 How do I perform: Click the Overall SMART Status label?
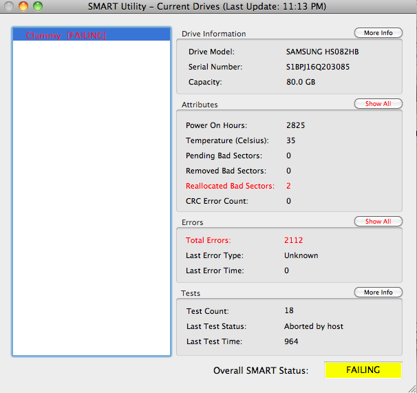tap(261, 370)
